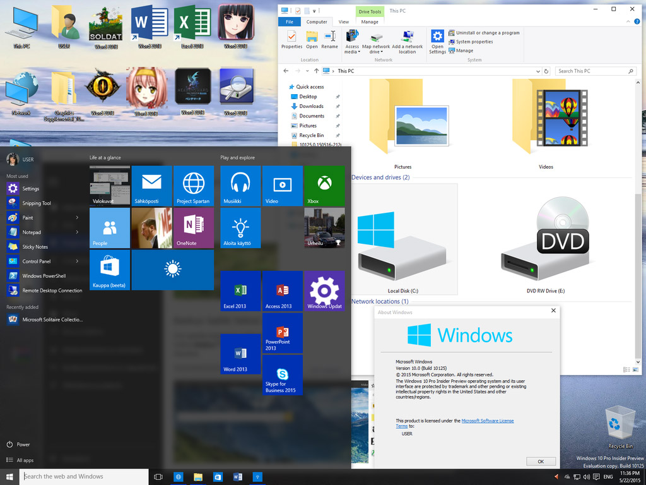Open the This PC desktop icon

(21, 27)
